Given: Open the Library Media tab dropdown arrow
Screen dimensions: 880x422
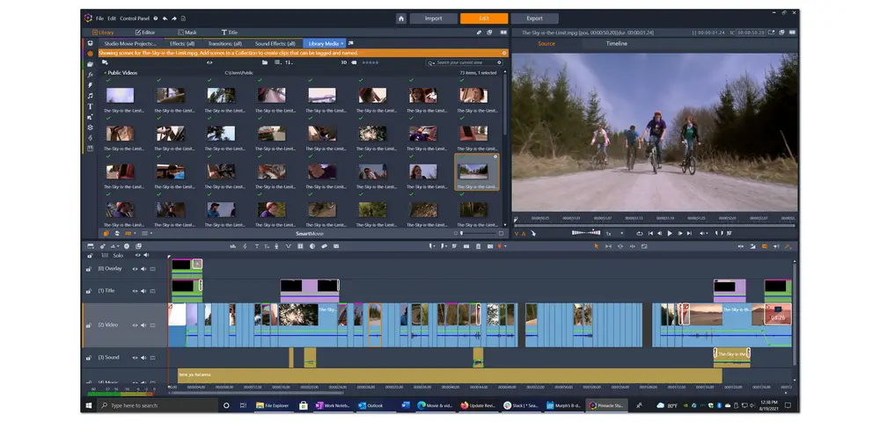Looking at the screenshot, I should click(x=342, y=42).
